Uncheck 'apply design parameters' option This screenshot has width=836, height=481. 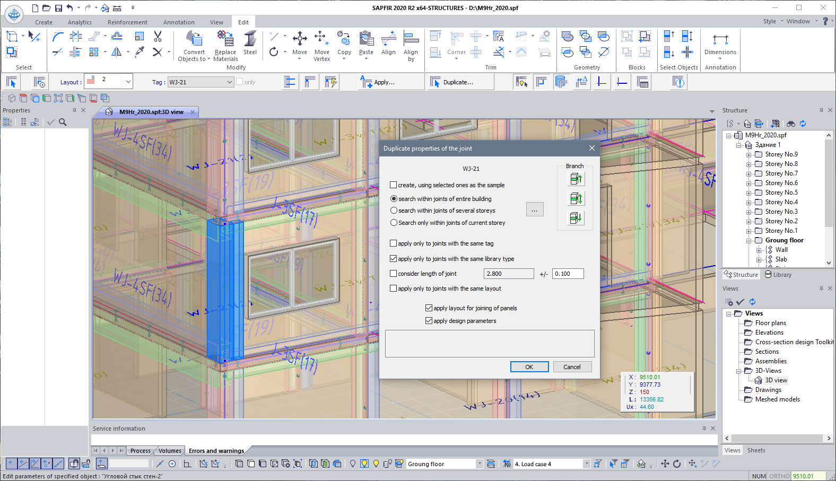click(x=429, y=321)
